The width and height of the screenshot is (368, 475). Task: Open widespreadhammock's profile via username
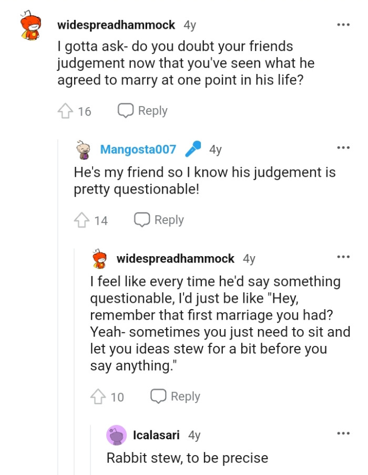tap(117, 24)
